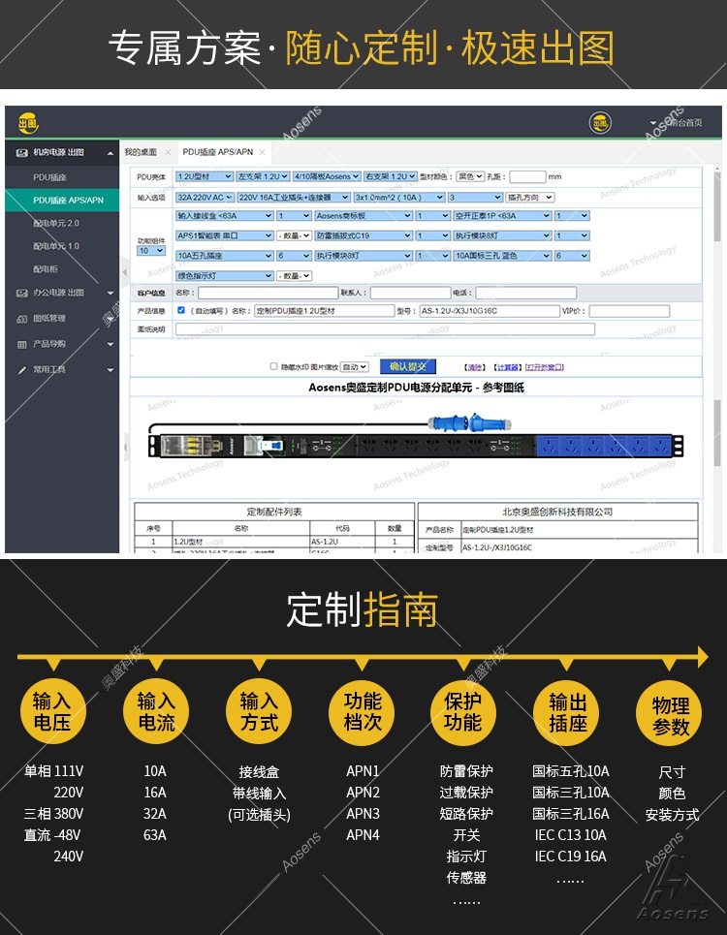Click the 图纸说明 input field

(x=385, y=329)
